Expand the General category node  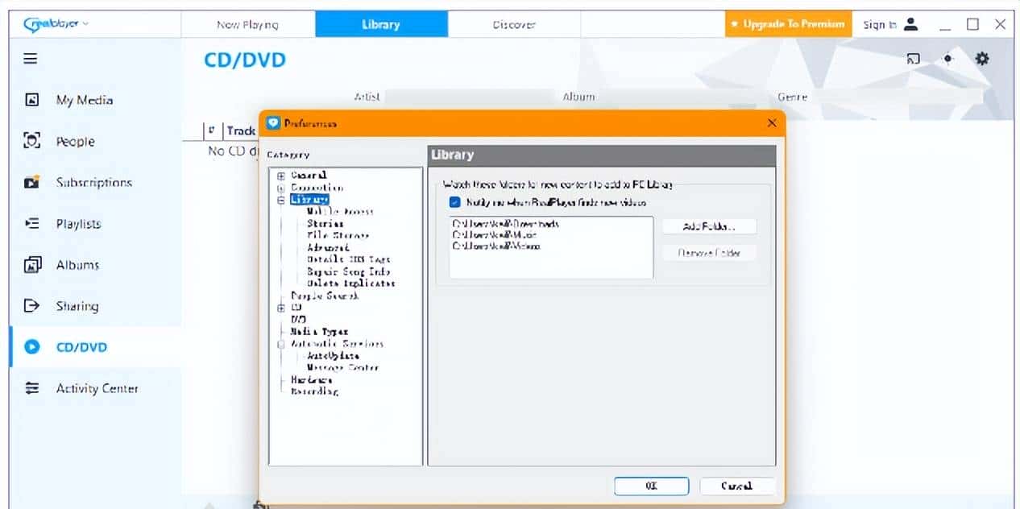[x=281, y=176]
